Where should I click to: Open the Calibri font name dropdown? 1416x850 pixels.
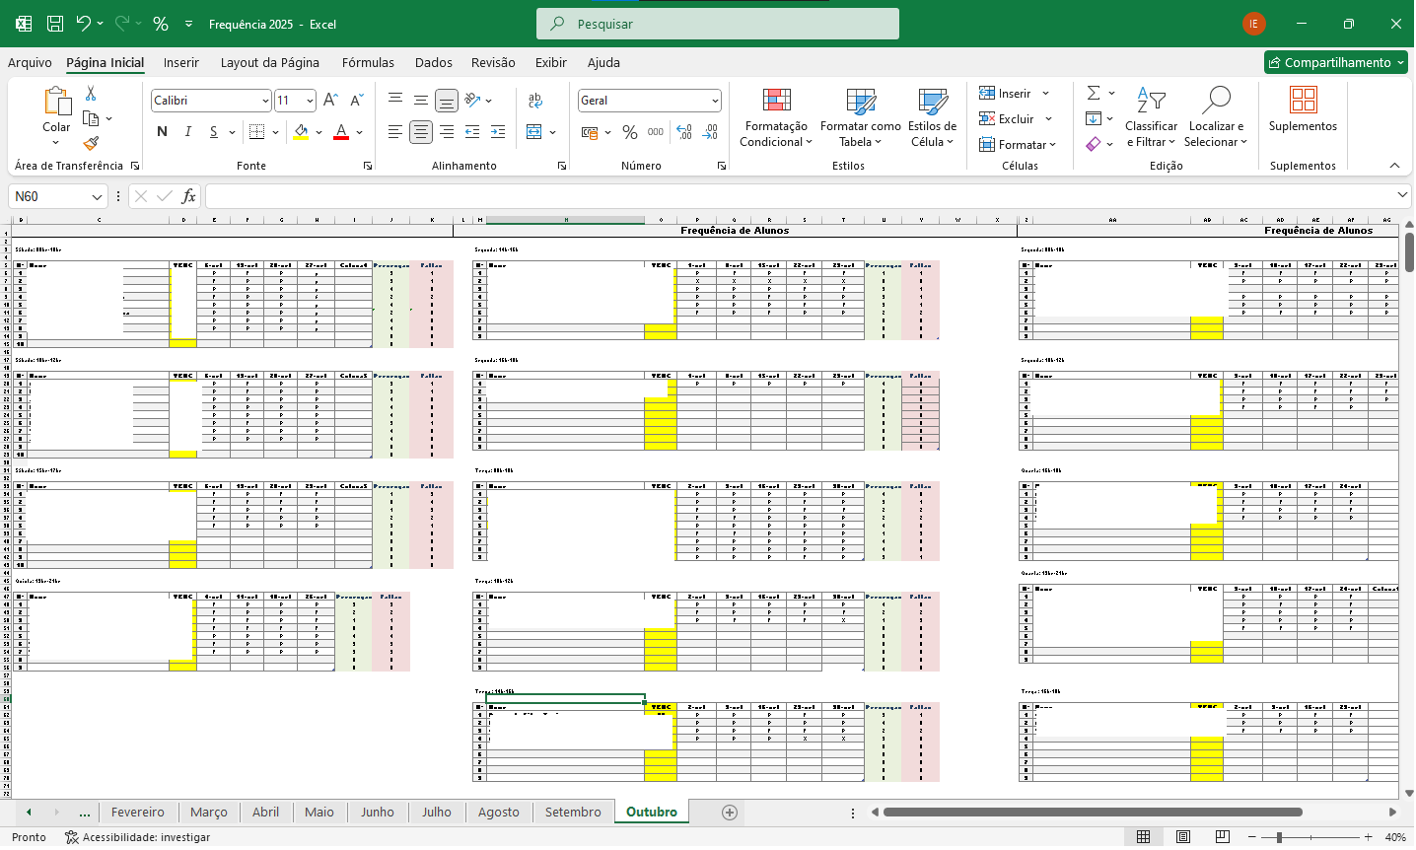coord(265,101)
